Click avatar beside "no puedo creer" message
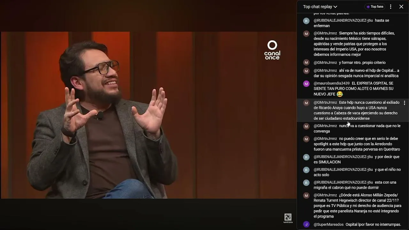The height and width of the screenshot is (230, 409). point(306,139)
